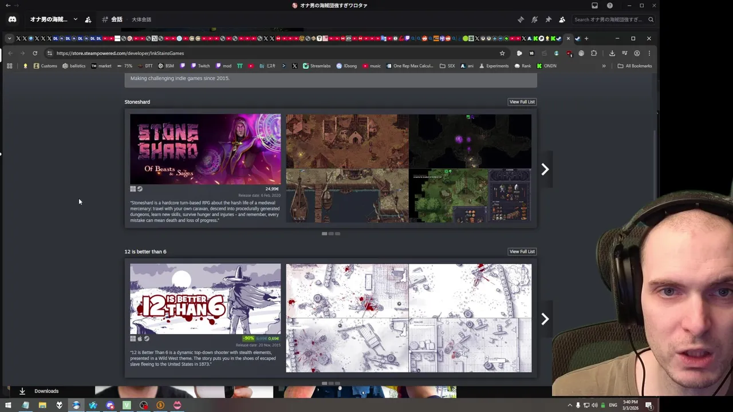This screenshot has height=412, width=733.
Task: Open Chrome media controls icon
Action: point(625,53)
